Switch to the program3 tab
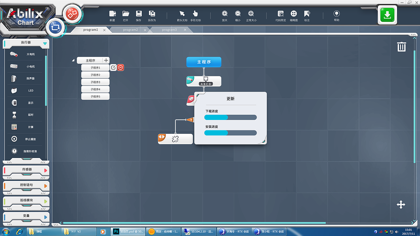 pyautogui.click(x=169, y=30)
